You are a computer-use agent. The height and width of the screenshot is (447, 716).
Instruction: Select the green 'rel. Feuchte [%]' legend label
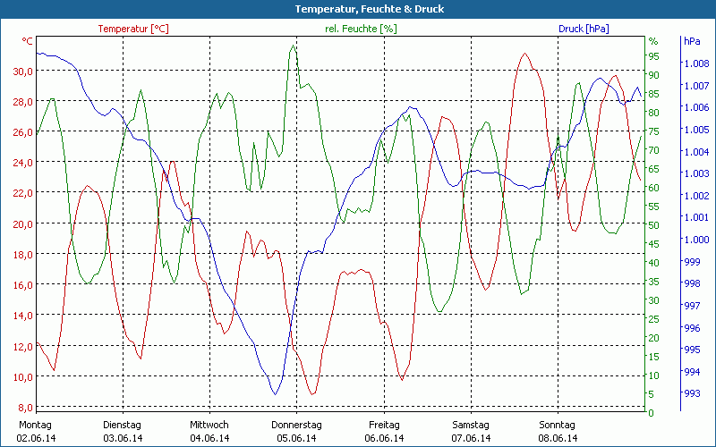coord(361,29)
